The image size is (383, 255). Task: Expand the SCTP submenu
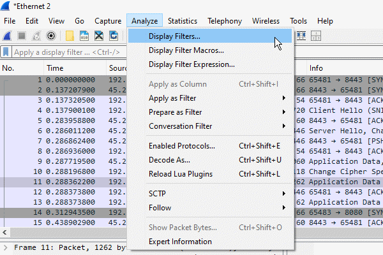210,194
